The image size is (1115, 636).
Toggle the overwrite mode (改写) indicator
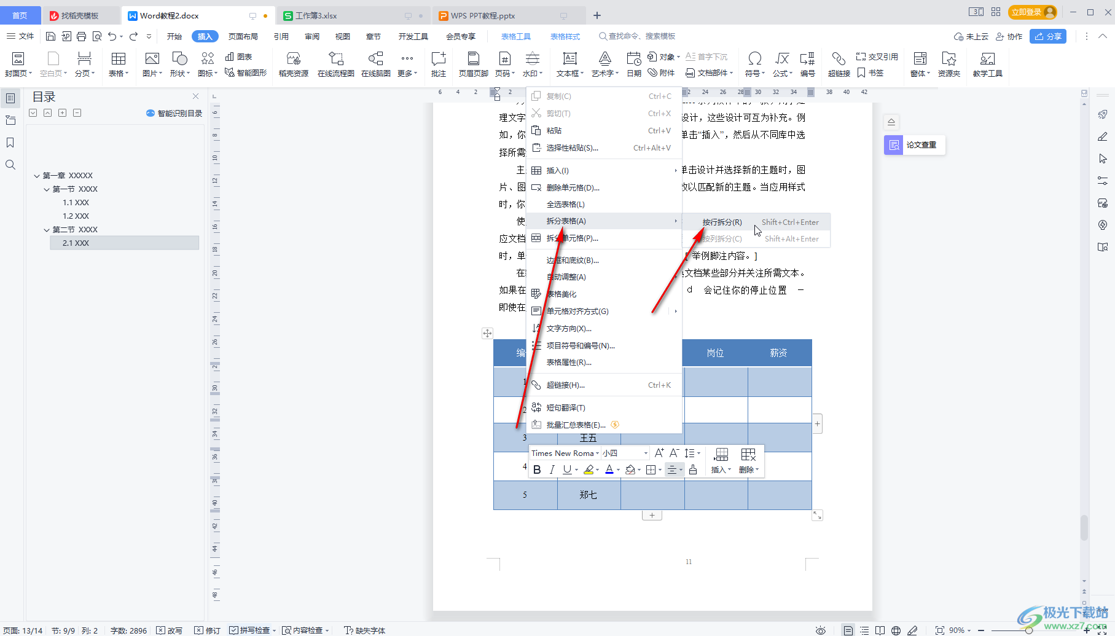170,630
